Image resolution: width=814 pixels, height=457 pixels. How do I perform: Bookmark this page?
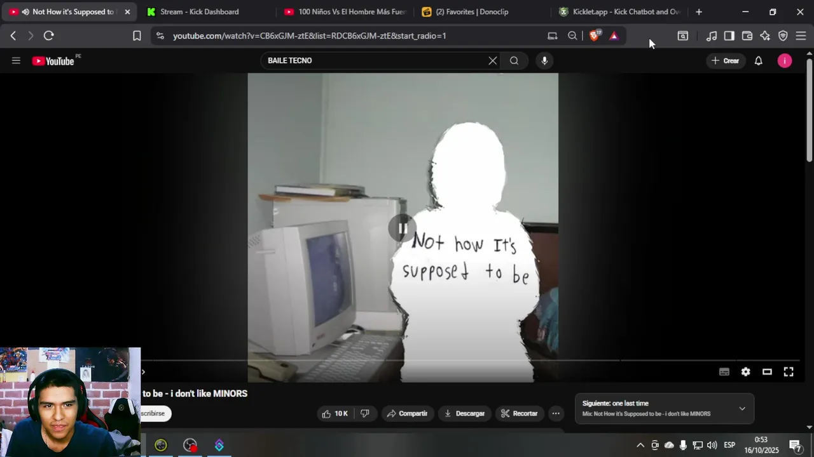[137, 36]
